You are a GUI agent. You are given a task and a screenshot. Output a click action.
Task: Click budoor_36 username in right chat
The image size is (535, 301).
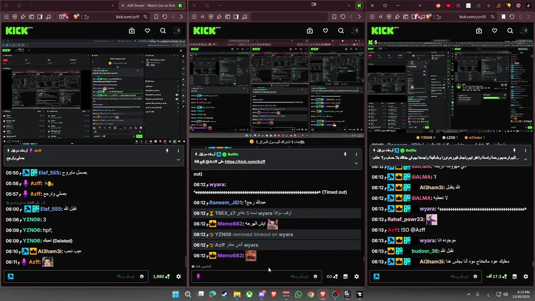point(425,251)
